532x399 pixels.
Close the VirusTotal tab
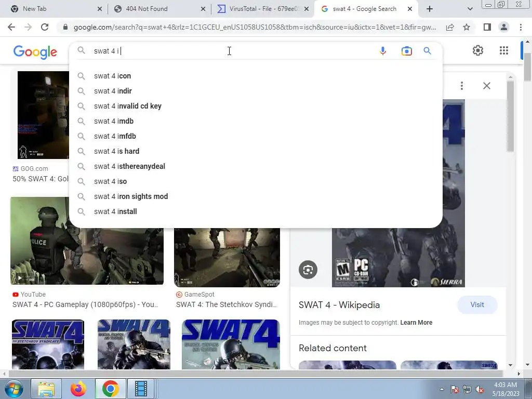(x=307, y=9)
